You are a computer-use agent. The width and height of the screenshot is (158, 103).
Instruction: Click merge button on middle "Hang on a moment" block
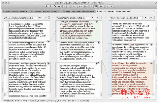[x=97, y=22]
